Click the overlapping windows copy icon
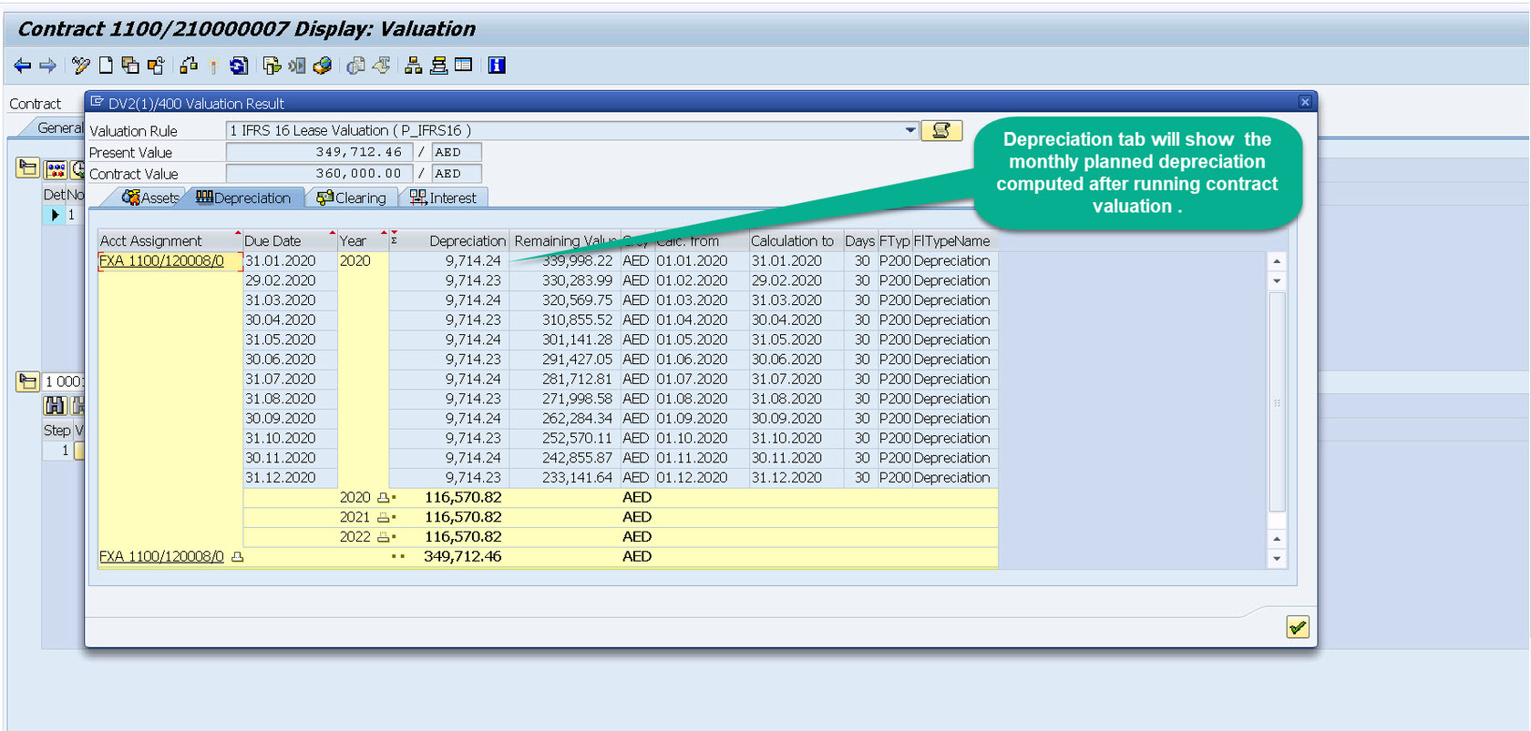The height and width of the screenshot is (731, 1531). pos(130,66)
